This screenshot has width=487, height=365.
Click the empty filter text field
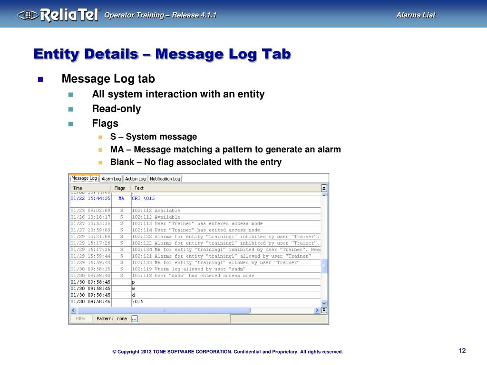279,319
